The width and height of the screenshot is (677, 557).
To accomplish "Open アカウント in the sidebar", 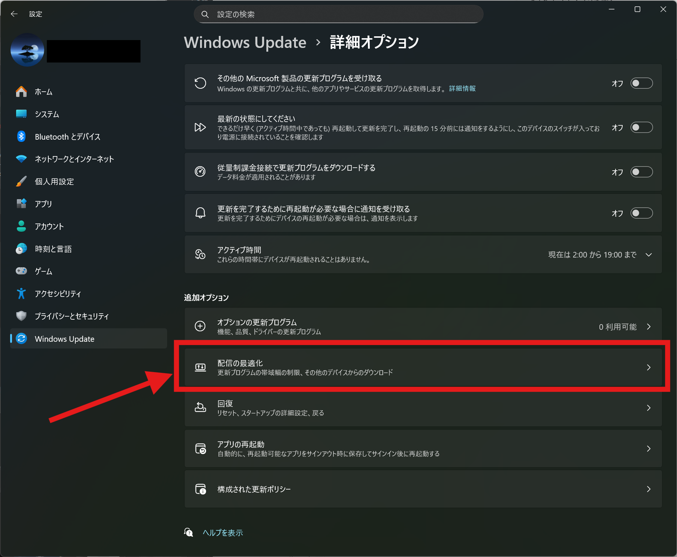I will point(88,226).
